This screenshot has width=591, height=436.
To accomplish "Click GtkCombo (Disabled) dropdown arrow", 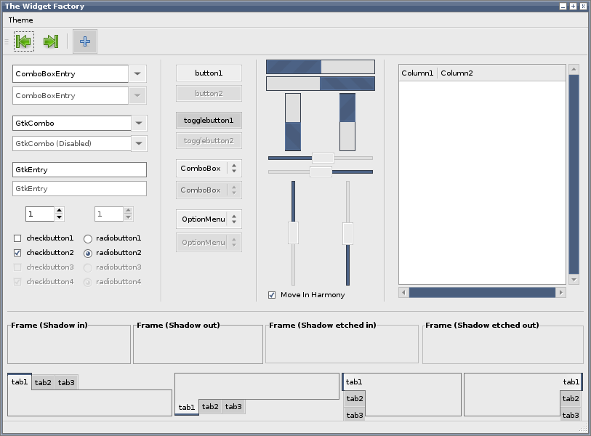I will (139, 144).
